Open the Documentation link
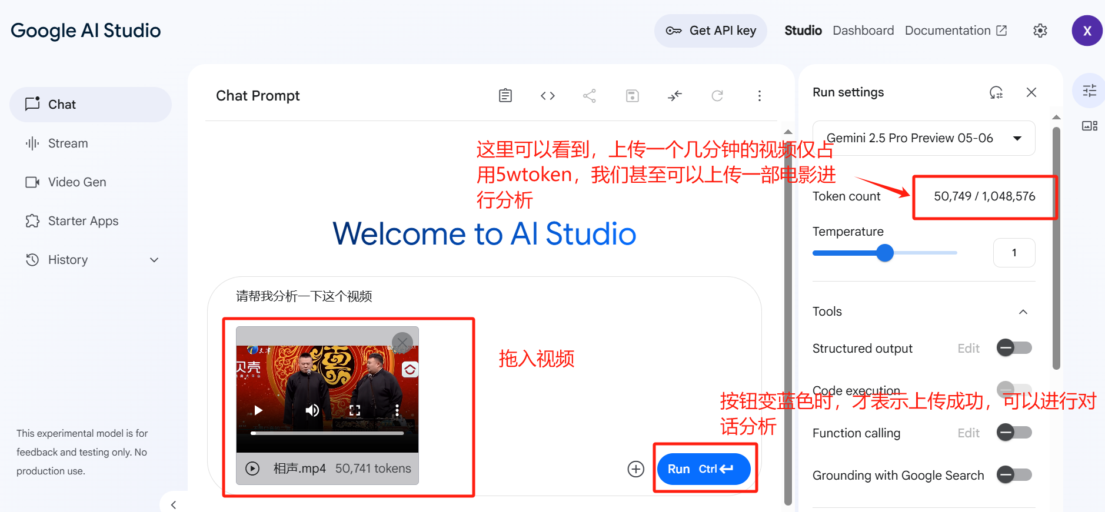This screenshot has height=512, width=1105. coord(956,31)
